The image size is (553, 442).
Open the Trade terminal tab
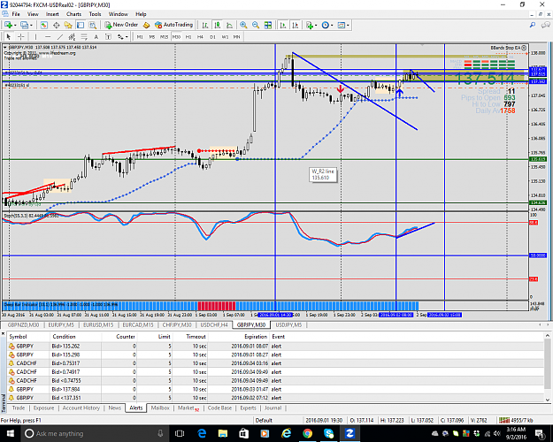coord(19,408)
